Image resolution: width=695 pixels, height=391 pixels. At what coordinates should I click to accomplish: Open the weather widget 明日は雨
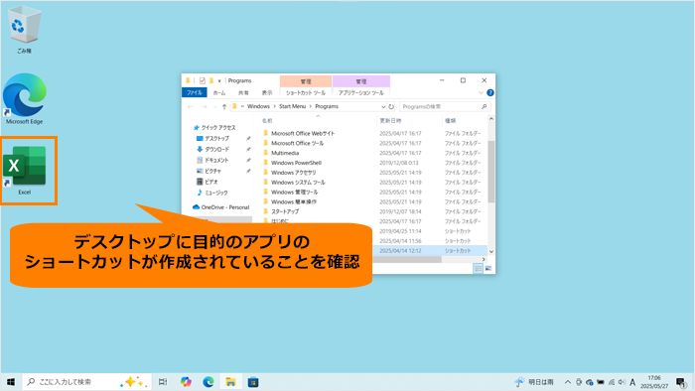click(534, 382)
